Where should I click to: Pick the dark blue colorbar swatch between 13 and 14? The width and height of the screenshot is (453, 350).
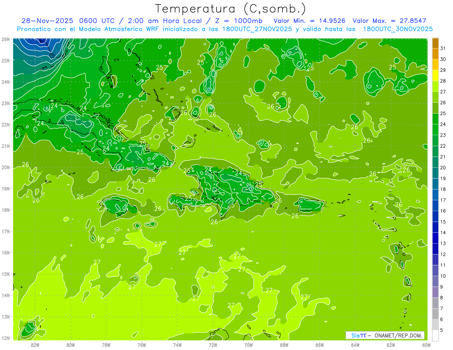(435, 238)
